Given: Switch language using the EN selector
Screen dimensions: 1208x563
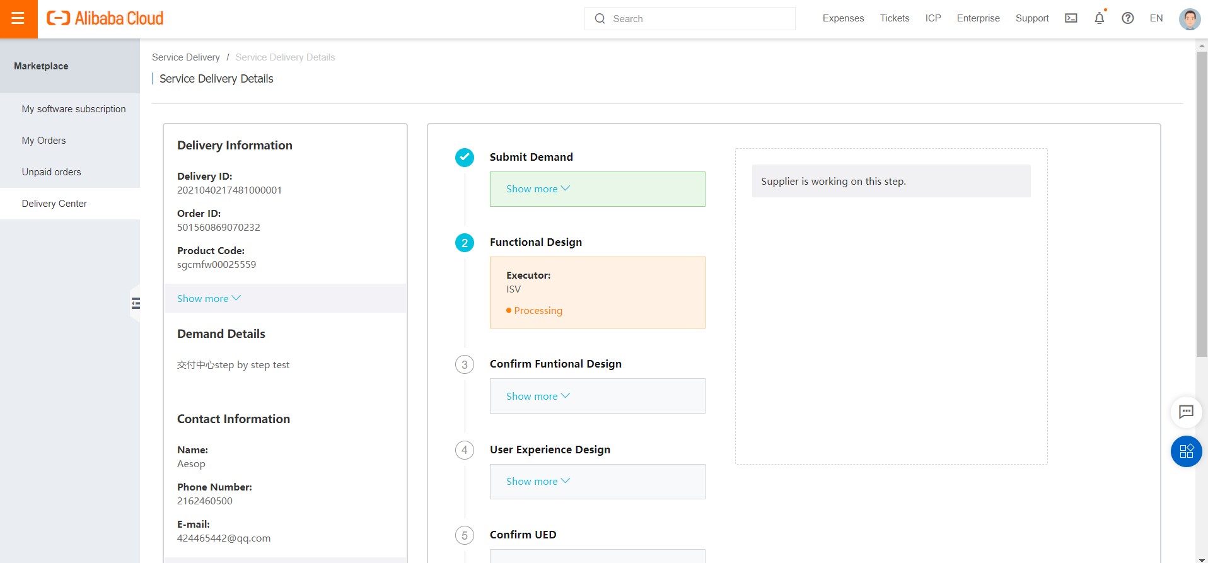Looking at the screenshot, I should pos(1156,18).
